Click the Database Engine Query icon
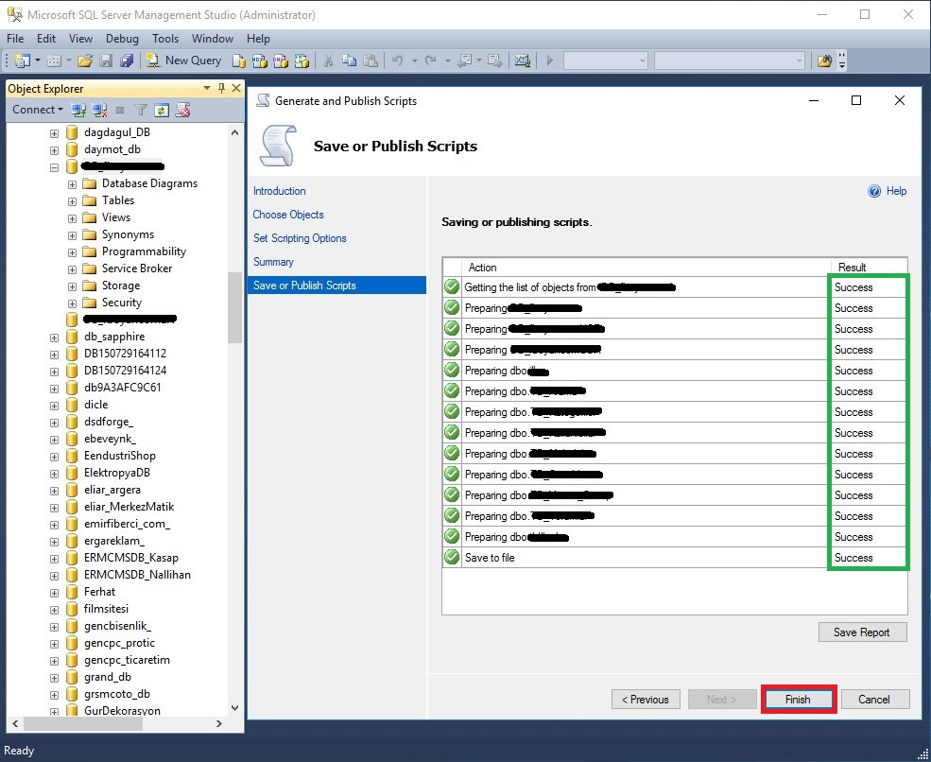931x762 pixels. tap(239, 60)
